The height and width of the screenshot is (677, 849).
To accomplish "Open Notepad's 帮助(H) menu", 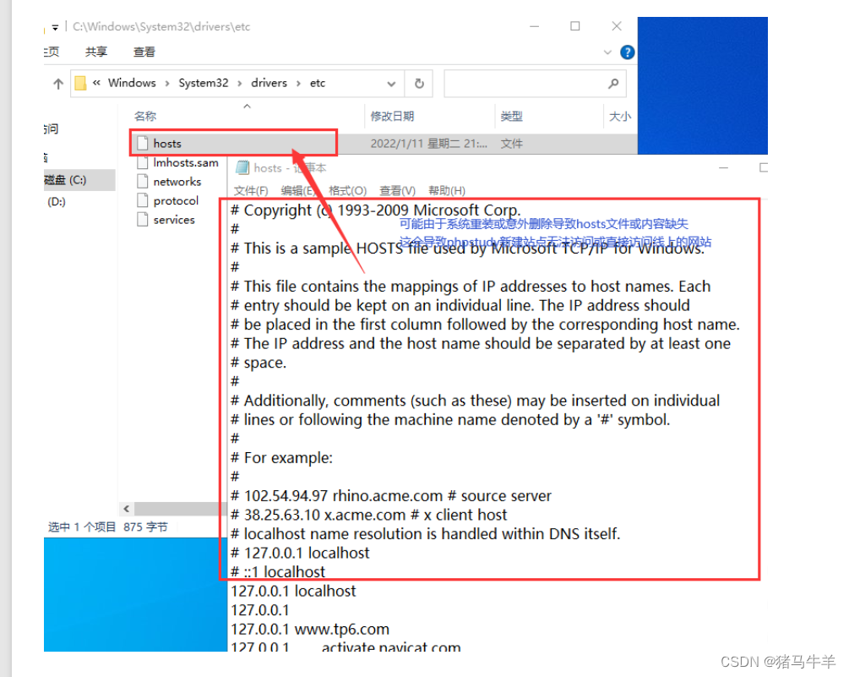I will pos(447,191).
